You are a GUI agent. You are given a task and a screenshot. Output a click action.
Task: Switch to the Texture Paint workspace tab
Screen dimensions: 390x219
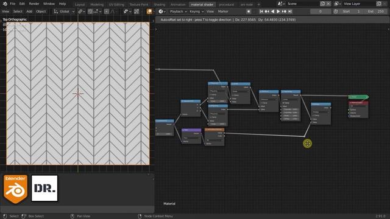139,4
